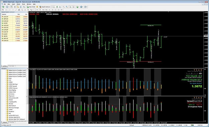Switch to M5 timeframe
Screen dimensions: 209x127
pos(40,10)
